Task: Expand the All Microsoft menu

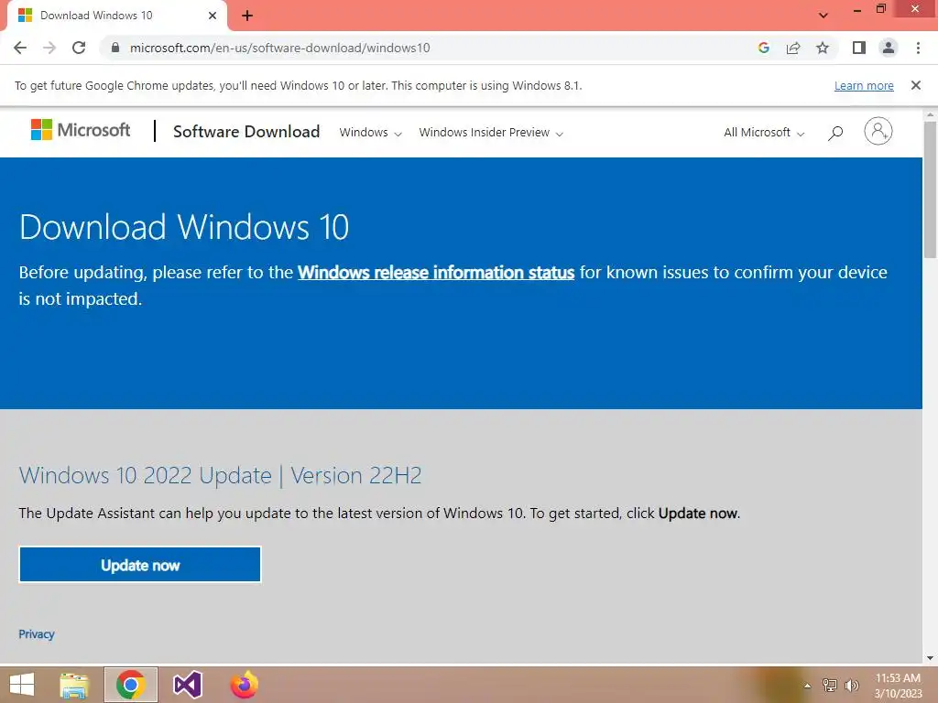Action: coord(764,133)
